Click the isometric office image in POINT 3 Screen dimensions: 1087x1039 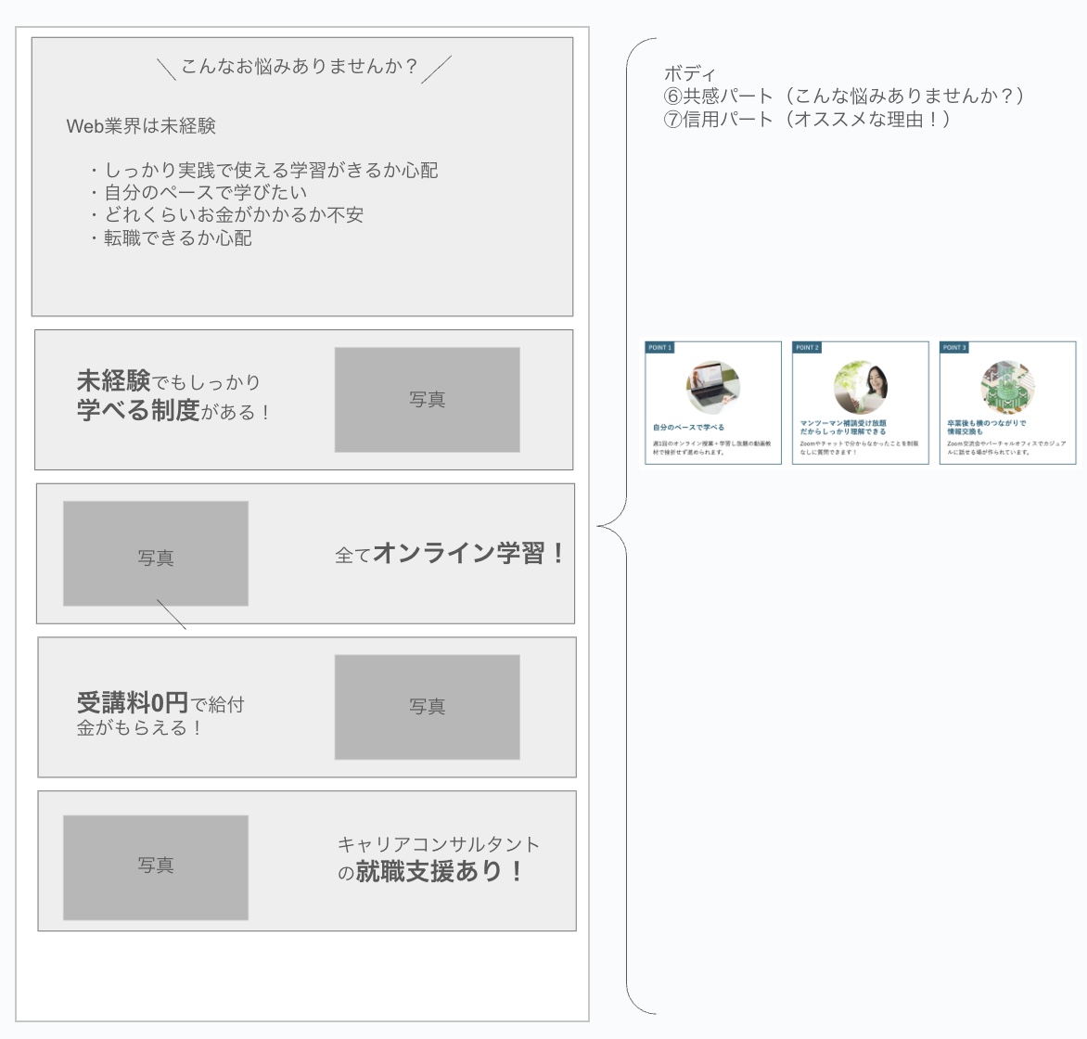pos(1007,387)
